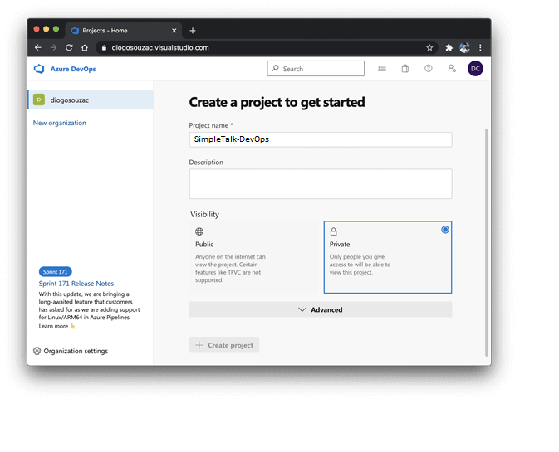This screenshot has width=559, height=452.
Task: Focus the Project name input field
Action: (x=321, y=139)
